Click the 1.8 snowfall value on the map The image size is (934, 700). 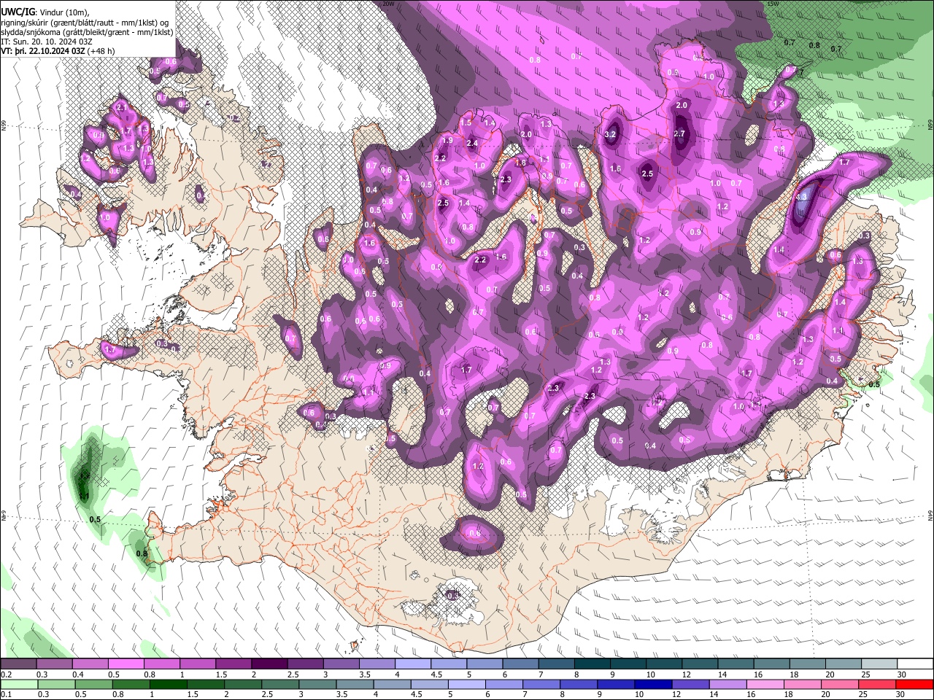[520, 163]
